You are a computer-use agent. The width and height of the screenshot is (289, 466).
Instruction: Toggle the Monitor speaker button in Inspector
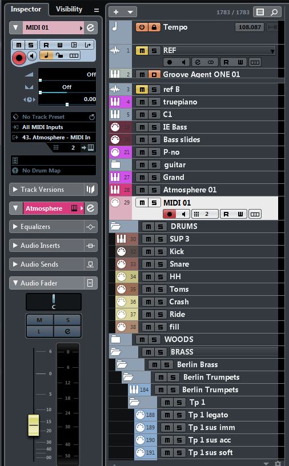coord(32,55)
